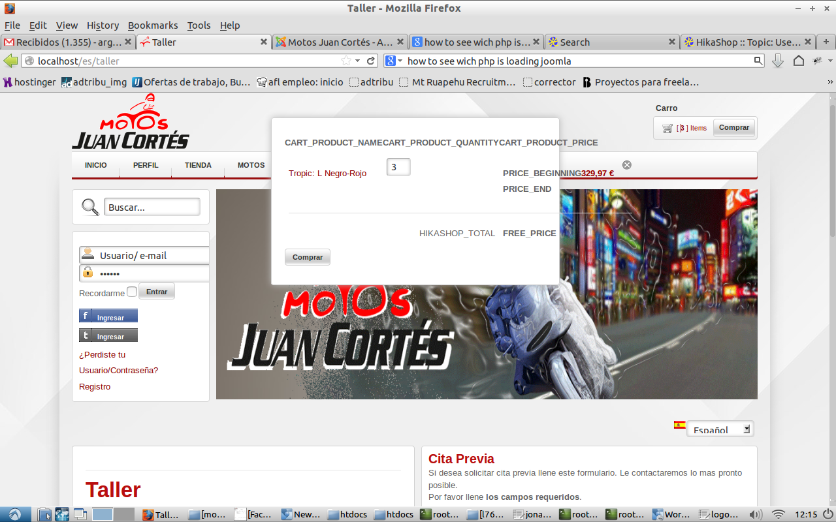836x522 pixels.
Task: Click the Items count link in cart
Action: [692, 128]
